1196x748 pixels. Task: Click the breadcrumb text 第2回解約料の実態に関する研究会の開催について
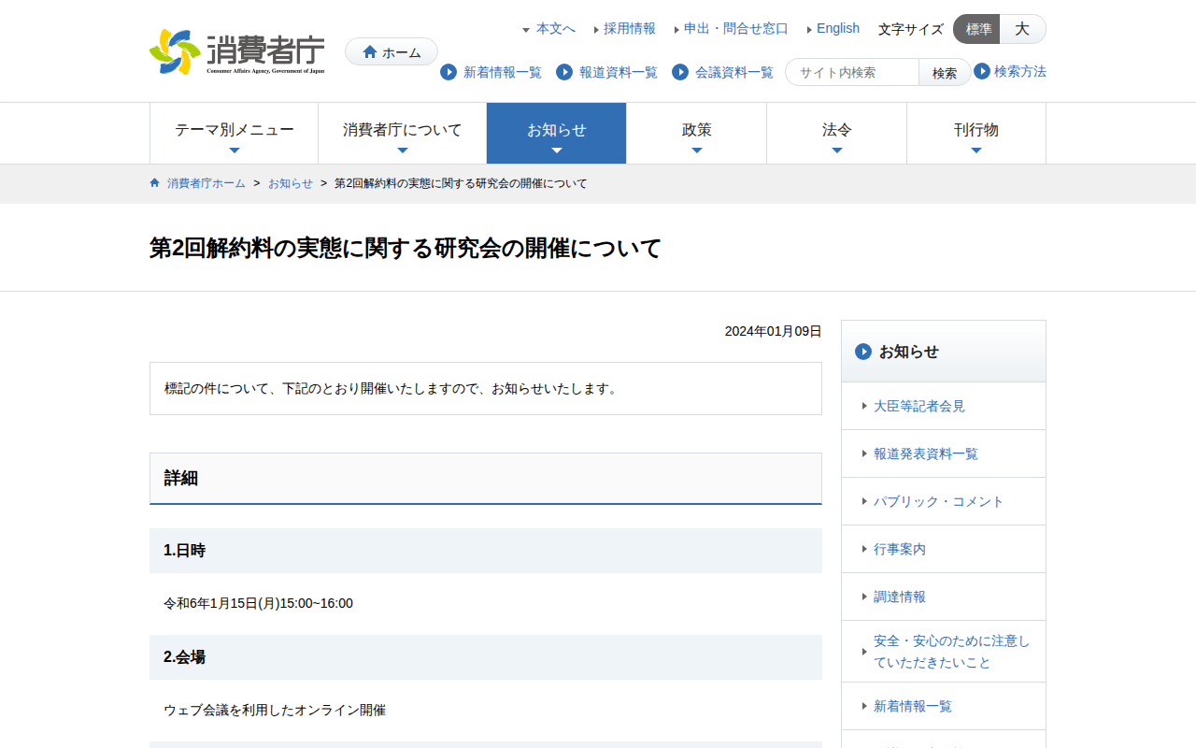pyautogui.click(x=461, y=183)
